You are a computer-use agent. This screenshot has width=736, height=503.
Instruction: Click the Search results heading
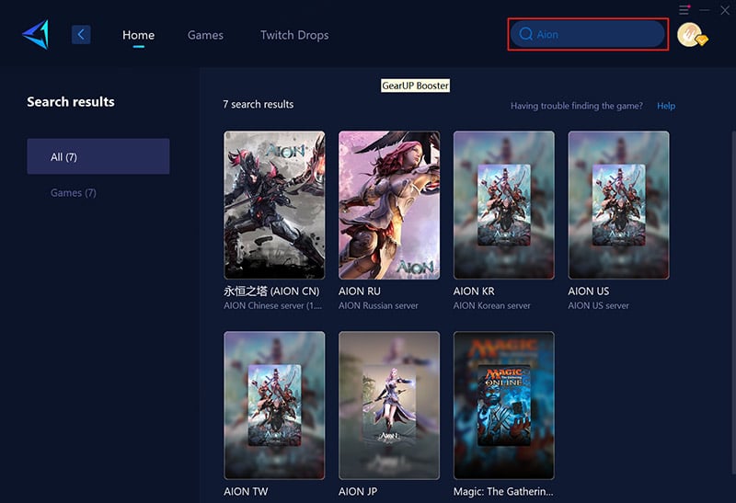pyautogui.click(x=71, y=102)
